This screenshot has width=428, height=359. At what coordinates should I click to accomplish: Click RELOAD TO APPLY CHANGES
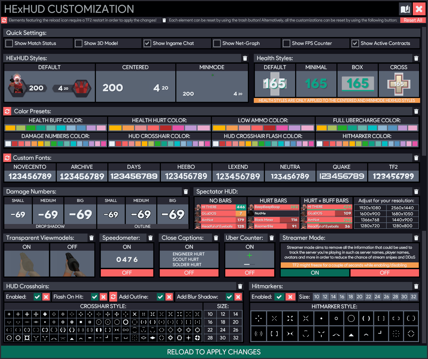pos(214,352)
